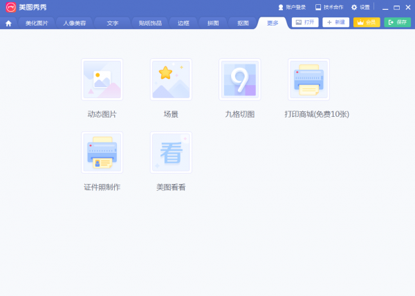The width and height of the screenshot is (415, 296).
Task: Click the 证件照制作 text label
Action: 102,187
